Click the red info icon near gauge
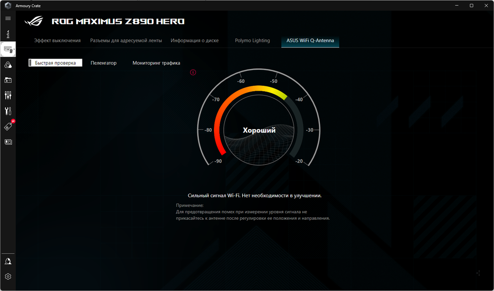494x291 pixels. click(193, 72)
